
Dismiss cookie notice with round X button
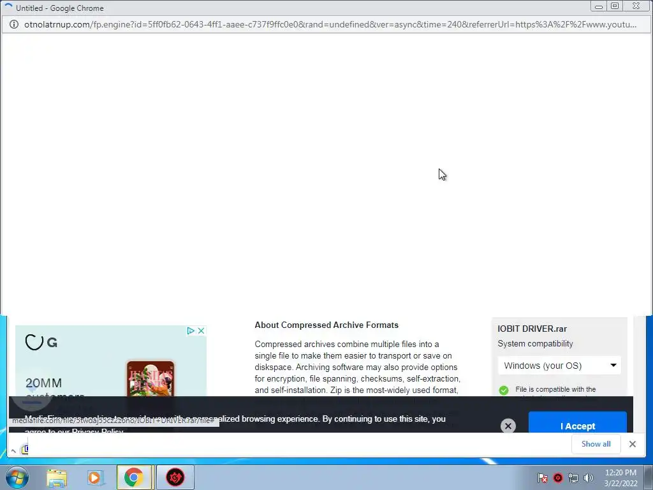coord(508,426)
